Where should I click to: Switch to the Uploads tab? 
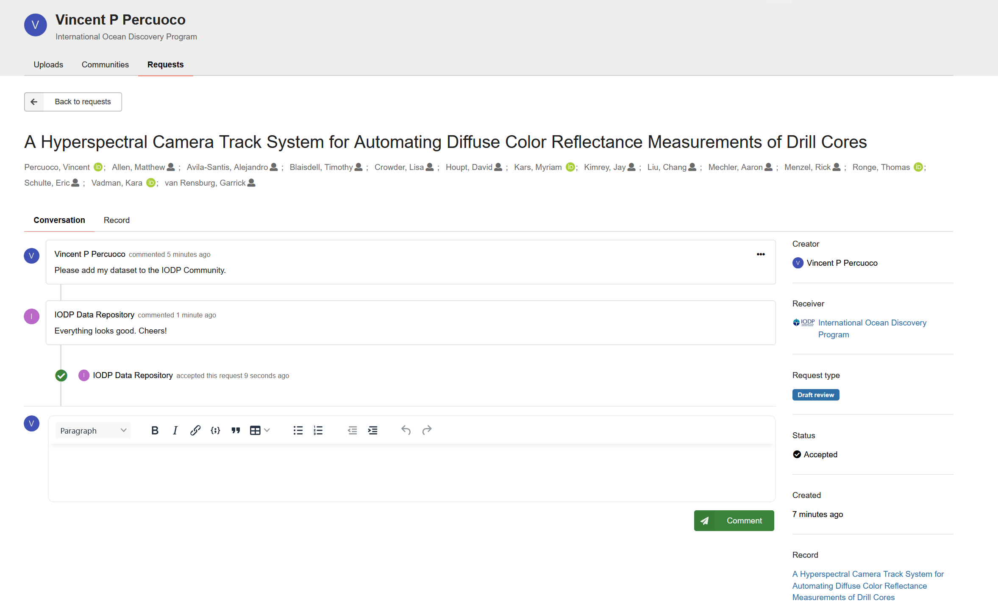click(x=48, y=64)
